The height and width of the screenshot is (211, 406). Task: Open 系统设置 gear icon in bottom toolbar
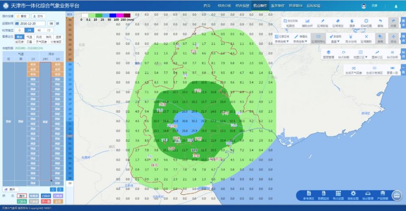tap(353, 194)
